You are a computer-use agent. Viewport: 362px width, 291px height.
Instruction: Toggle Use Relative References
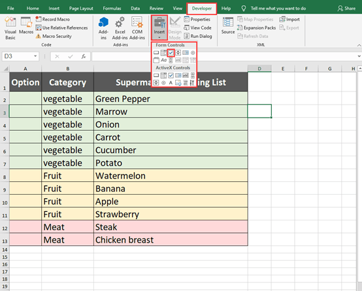coord(61,27)
